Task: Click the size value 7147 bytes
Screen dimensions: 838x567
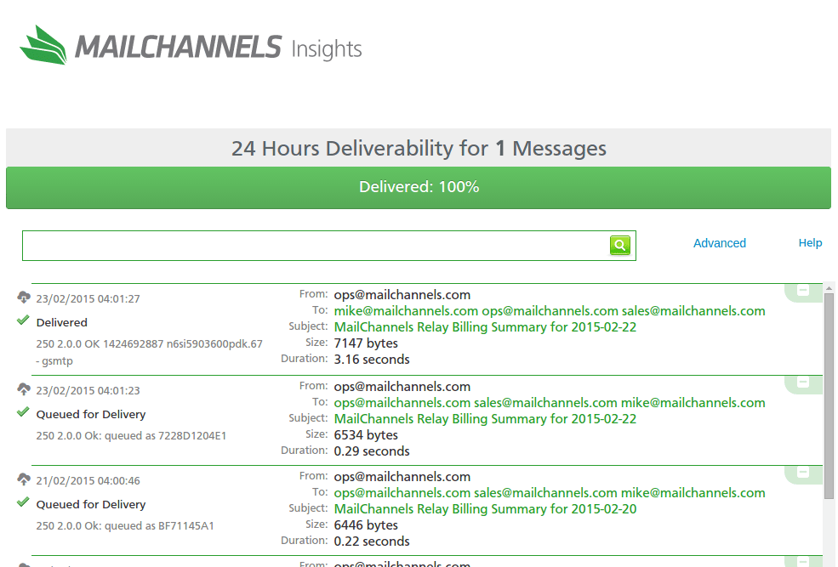Action: (366, 343)
